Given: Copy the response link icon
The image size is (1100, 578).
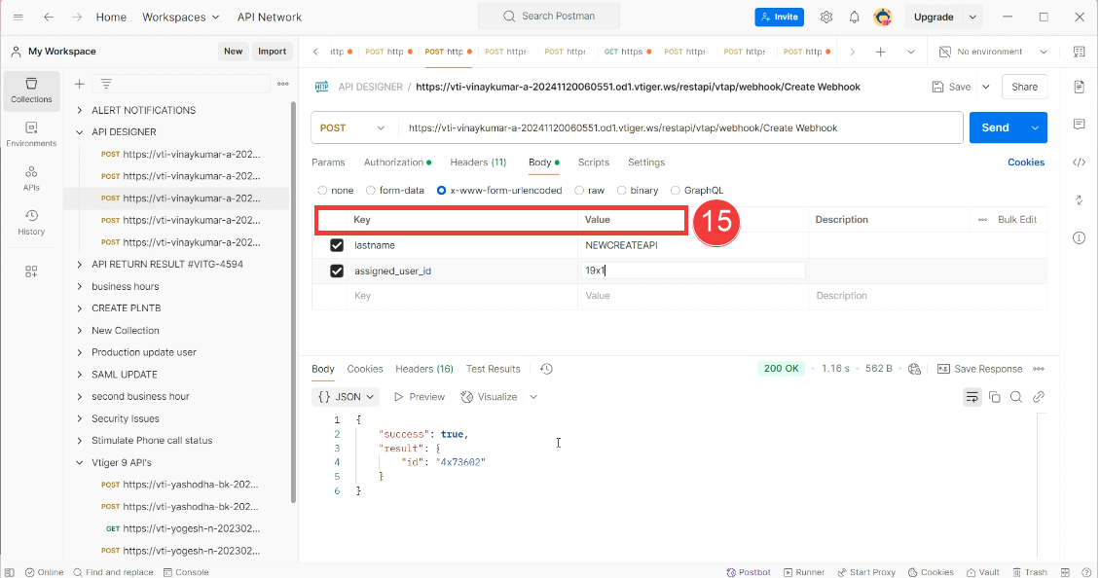Looking at the screenshot, I should (1039, 397).
